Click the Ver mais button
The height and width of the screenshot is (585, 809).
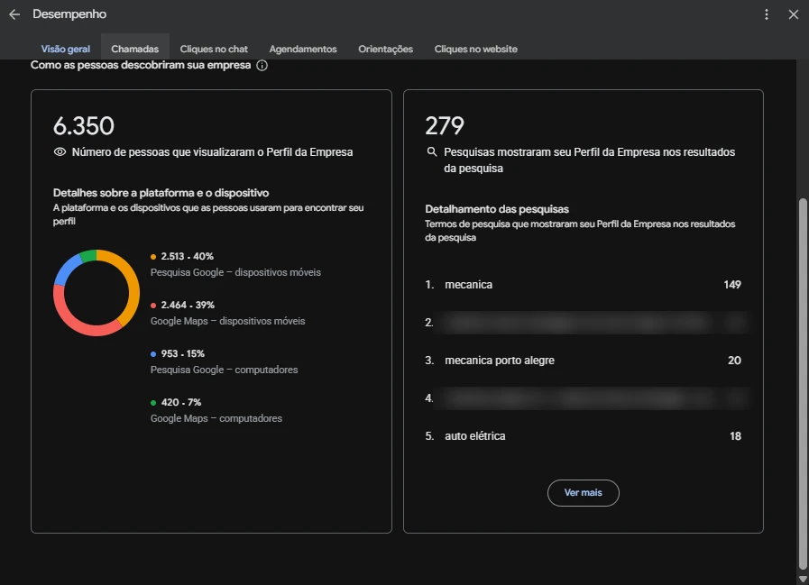pyautogui.click(x=583, y=493)
